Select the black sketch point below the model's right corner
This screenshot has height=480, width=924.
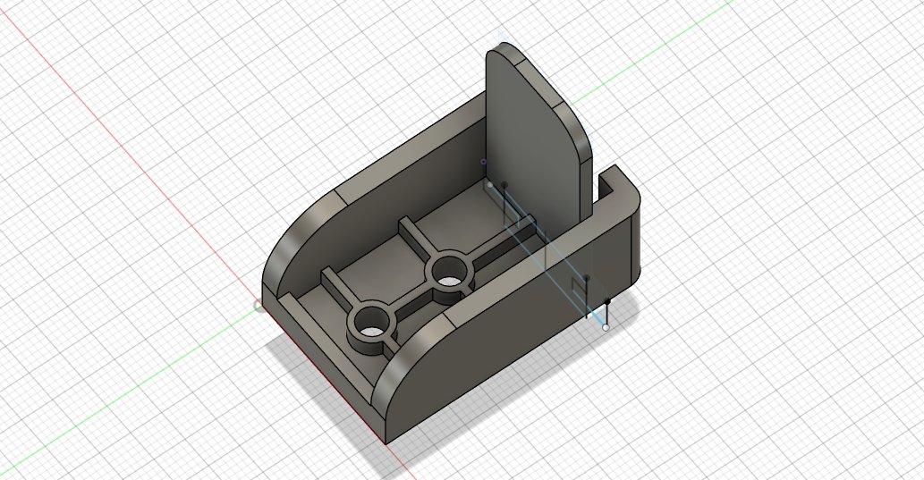click(607, 301)
